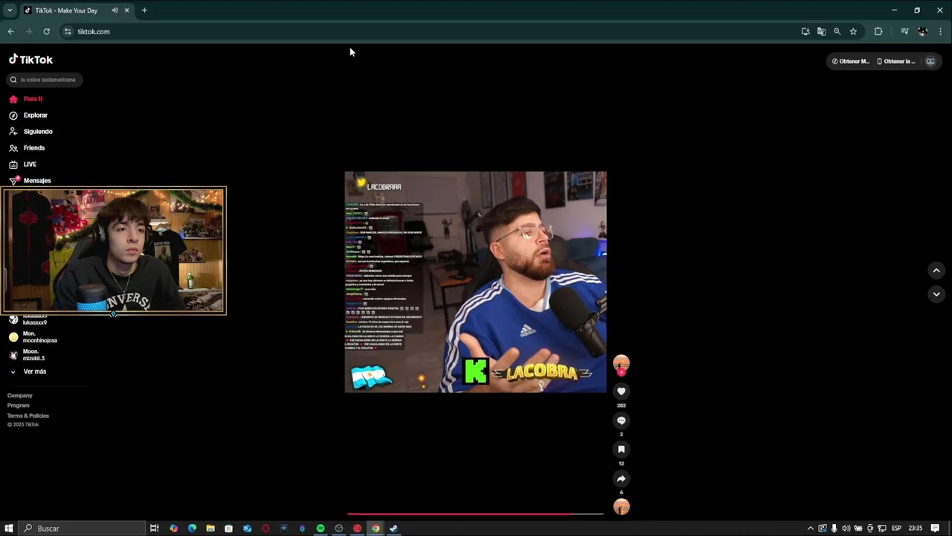Go back in browser history
This screenshot has width=952, height=536.
click(10, 31)
